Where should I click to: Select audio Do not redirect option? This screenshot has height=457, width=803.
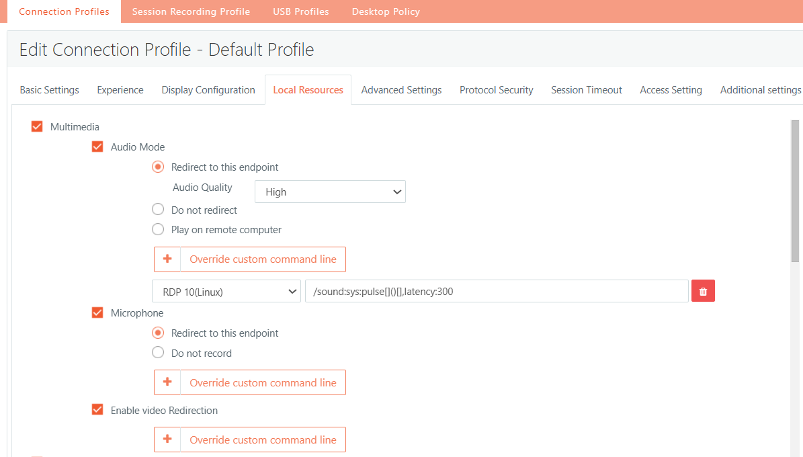click(158, 210)
